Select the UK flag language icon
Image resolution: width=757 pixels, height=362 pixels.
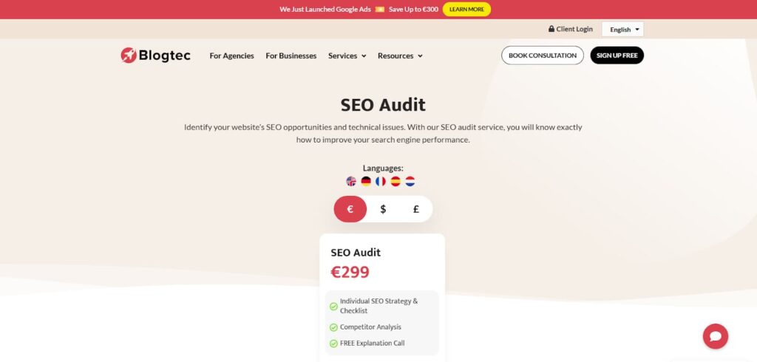coord(351,182)
